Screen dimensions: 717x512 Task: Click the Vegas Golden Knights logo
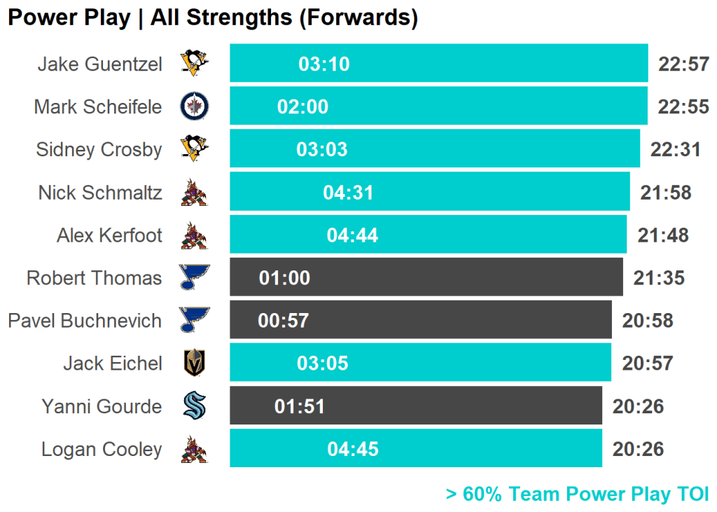tap(195, 363)
